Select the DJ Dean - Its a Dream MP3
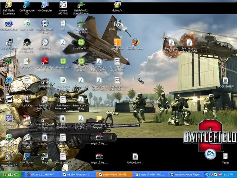Screen dimensions: 237x178 pyautogui.click(x=81, y=83)
